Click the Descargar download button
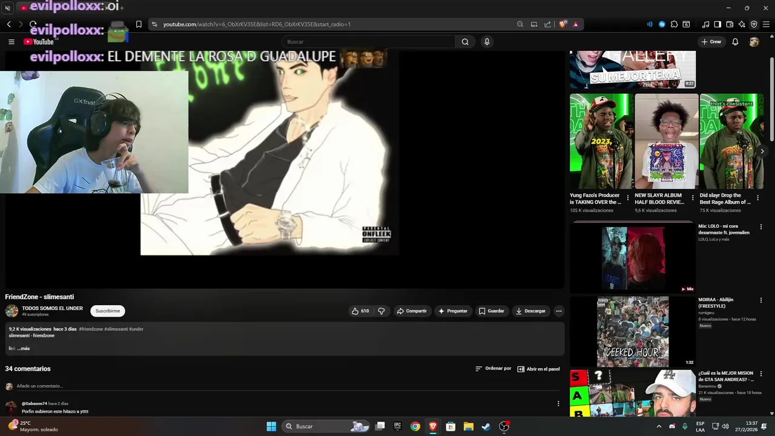The image size is (775, 436). coord(530,311)
